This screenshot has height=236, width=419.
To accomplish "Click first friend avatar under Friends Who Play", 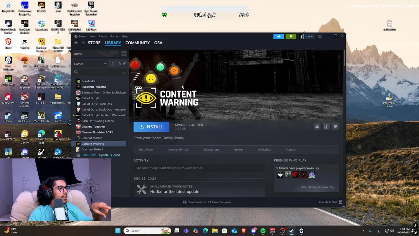I will tap(280, 175).
